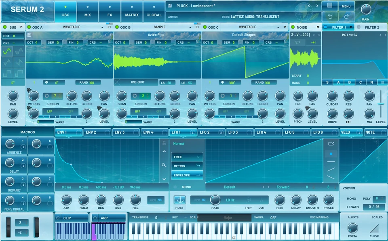388x241 pixels.
Task: Select the ENV 2 tab
Action: point(97,132)
